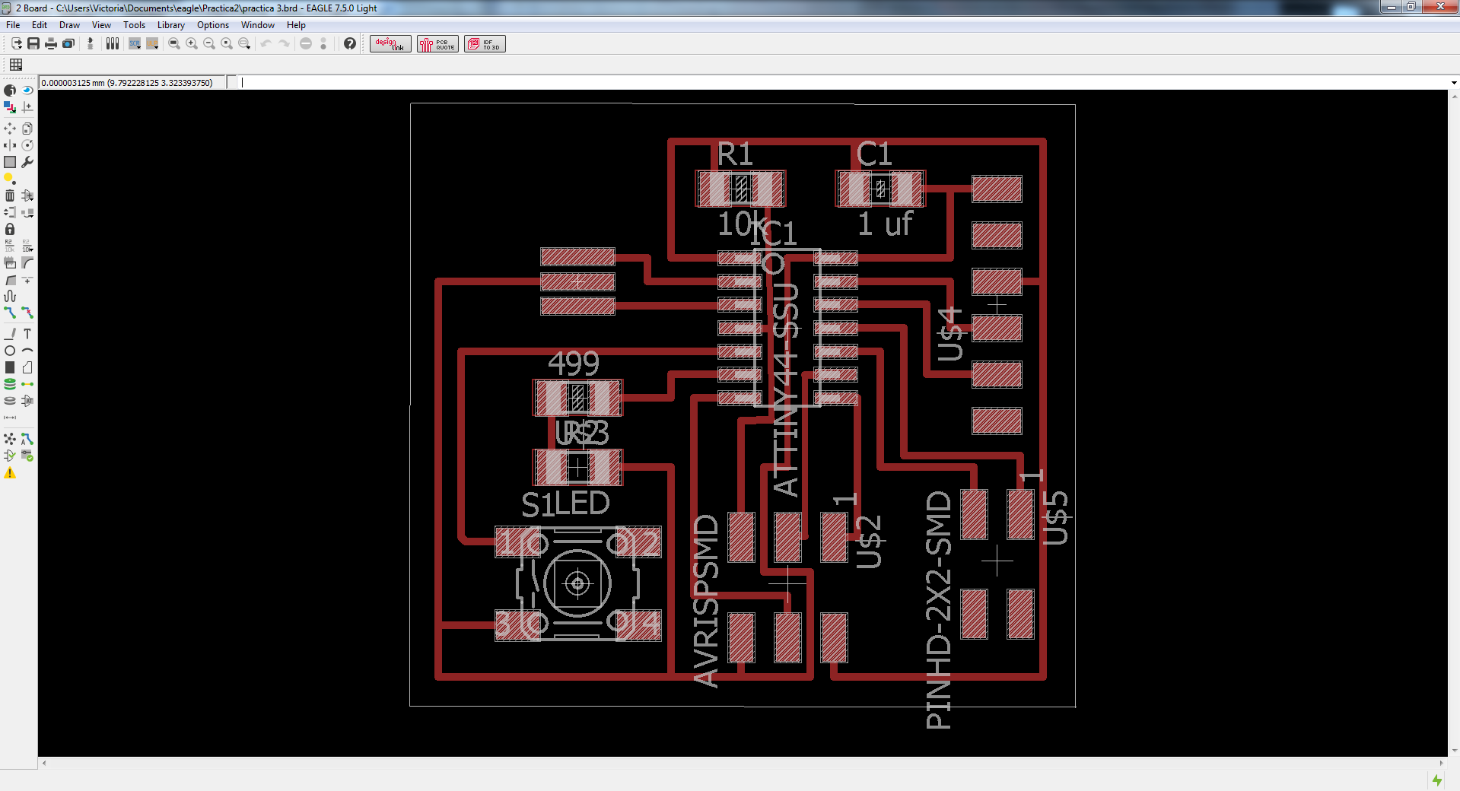
Task: Click the CAM processor icon
Action: coord(68,43)
